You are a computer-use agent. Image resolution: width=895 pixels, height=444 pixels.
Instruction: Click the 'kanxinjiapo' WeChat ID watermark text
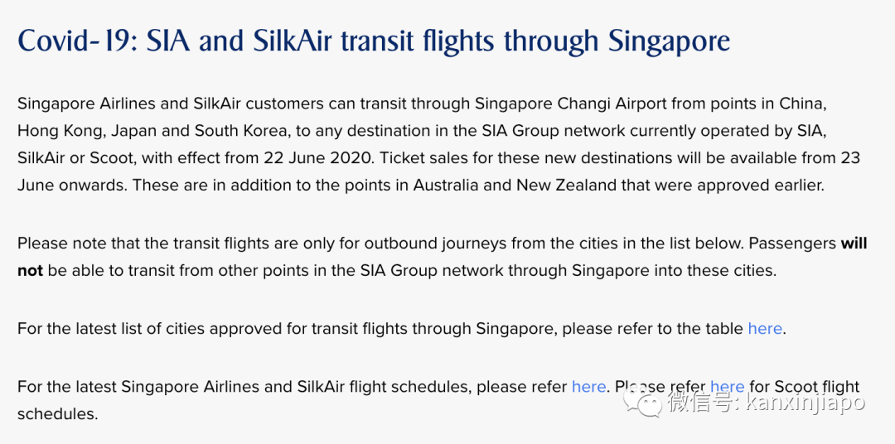805,403
